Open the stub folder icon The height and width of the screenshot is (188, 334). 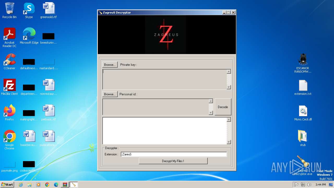pos(303,138)
